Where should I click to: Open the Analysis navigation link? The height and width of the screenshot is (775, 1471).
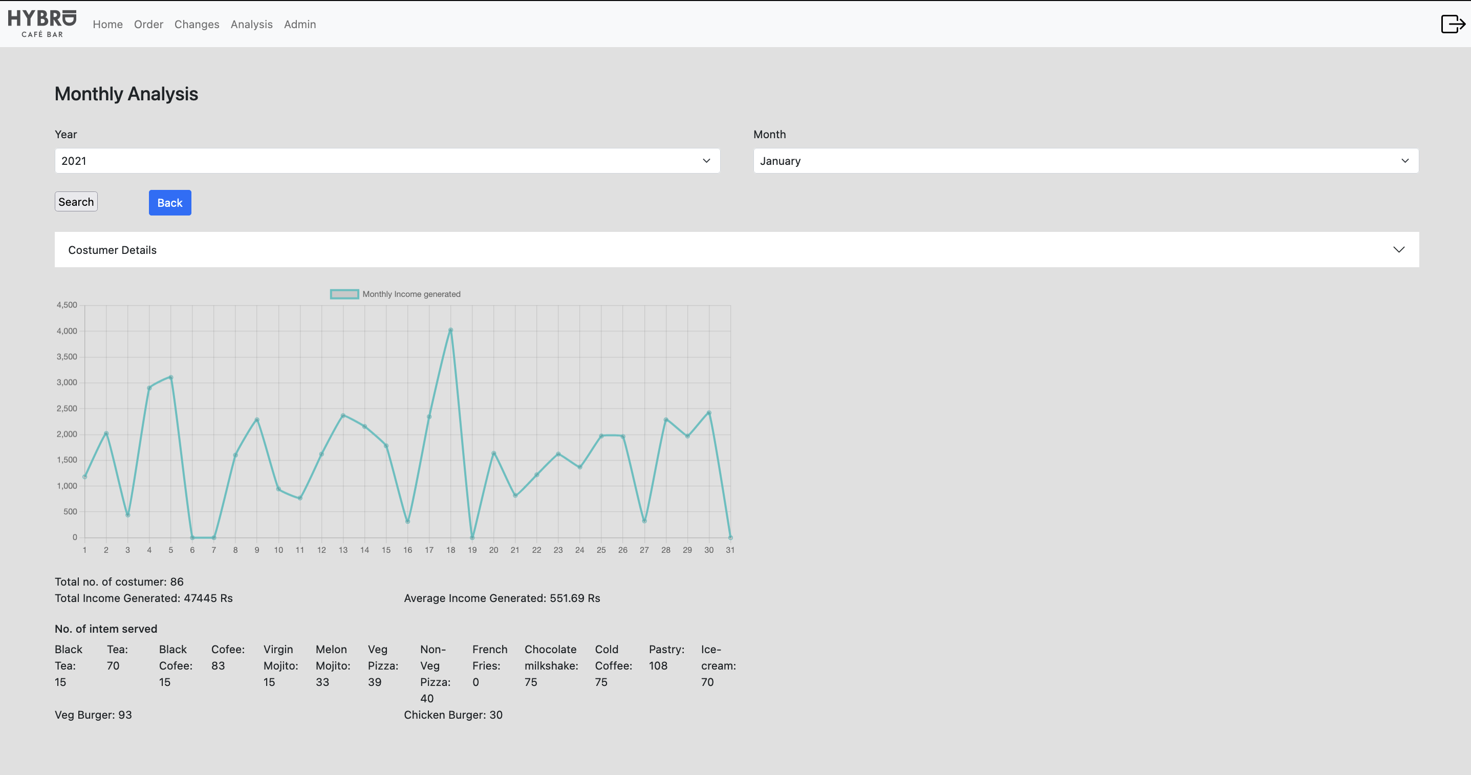[x=251, y=24]
